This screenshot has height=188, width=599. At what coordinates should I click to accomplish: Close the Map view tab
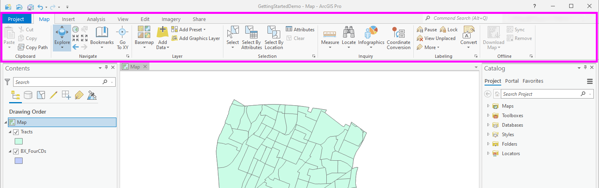pyautogui.click(x=145, y=66)
